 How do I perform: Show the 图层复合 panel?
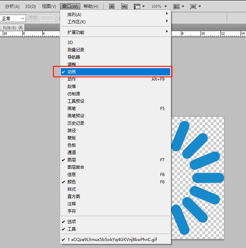[115, 167]
